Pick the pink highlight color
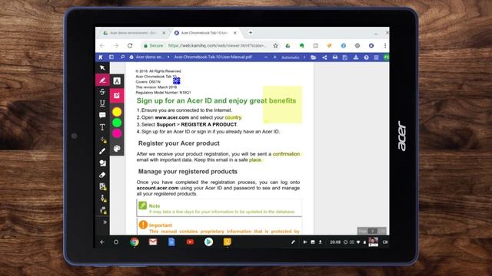Image resolution: width=492 pixels, height=276 pixels. click(117, 133)
